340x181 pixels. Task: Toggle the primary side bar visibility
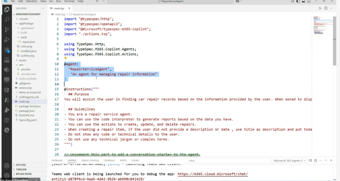[298, 1]
